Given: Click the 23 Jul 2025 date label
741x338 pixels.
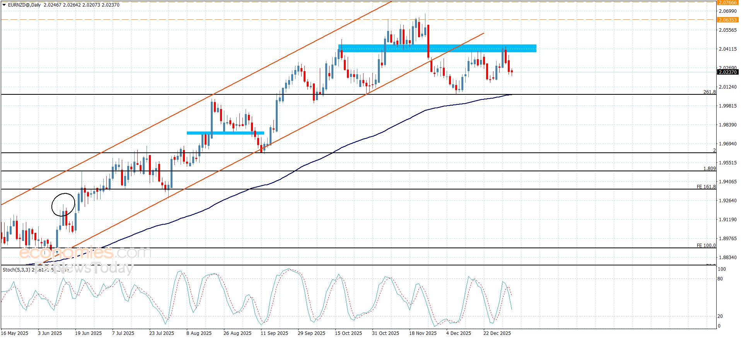Looking at the screenshot, I should (x=162, y=333).
